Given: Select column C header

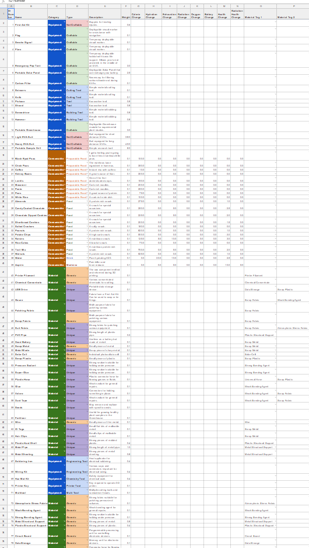Looking at the screenshot, I should 57,6.
